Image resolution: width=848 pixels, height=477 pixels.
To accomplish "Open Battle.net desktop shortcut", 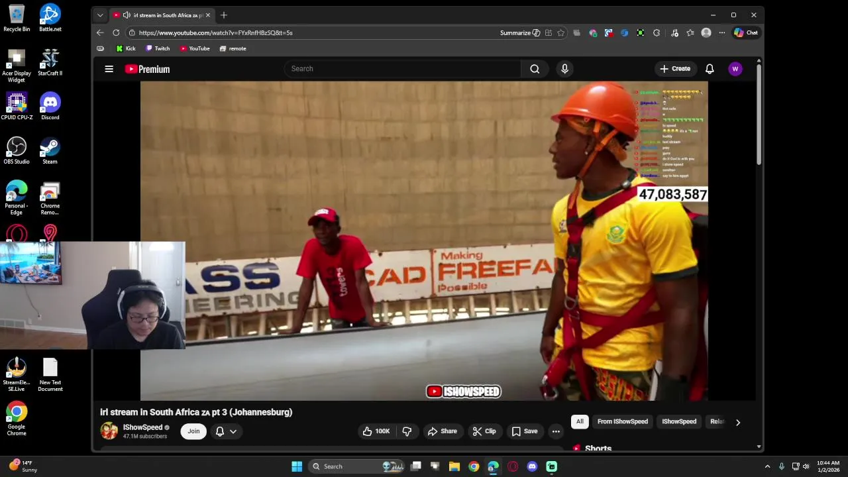I will (50, 18).
